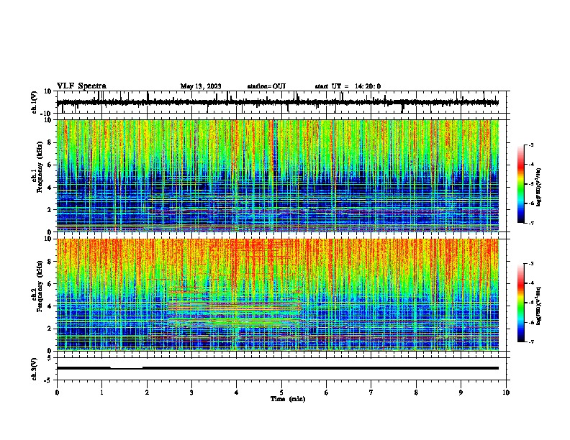Image resolution: width=570 pixels, height=440 pixels.
Task: Click the ch.1 spectrogram plot
Action: (x=277, y=175)
